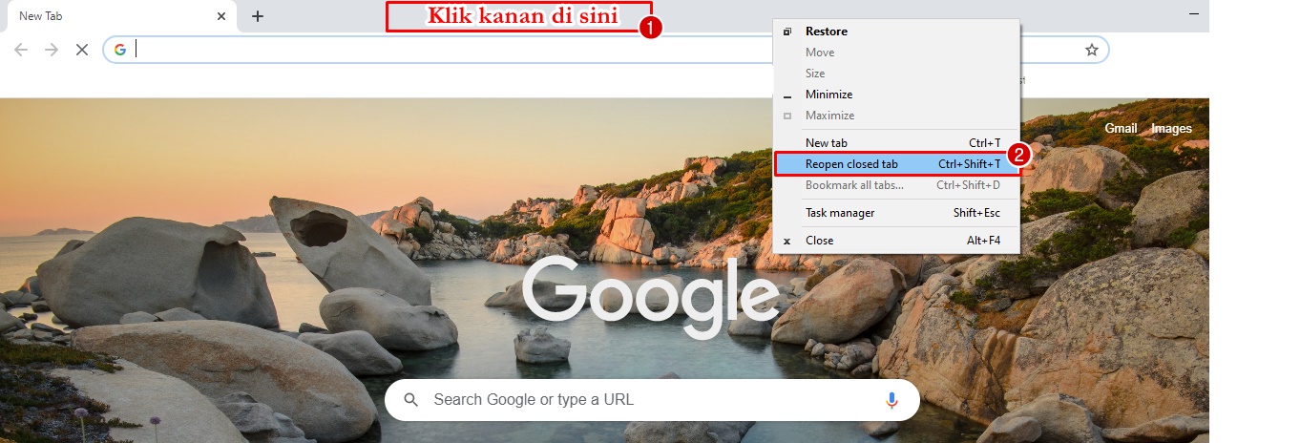Open Task manager from menu
The width and height of the screenshot is (1300, 443).
(896, 213)
